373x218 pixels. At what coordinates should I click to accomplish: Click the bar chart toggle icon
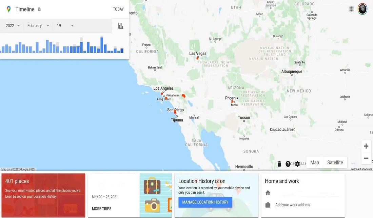[121, 26]
